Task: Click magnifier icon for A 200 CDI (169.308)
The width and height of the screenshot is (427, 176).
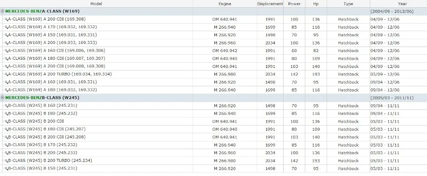Action: click(6, 19)
